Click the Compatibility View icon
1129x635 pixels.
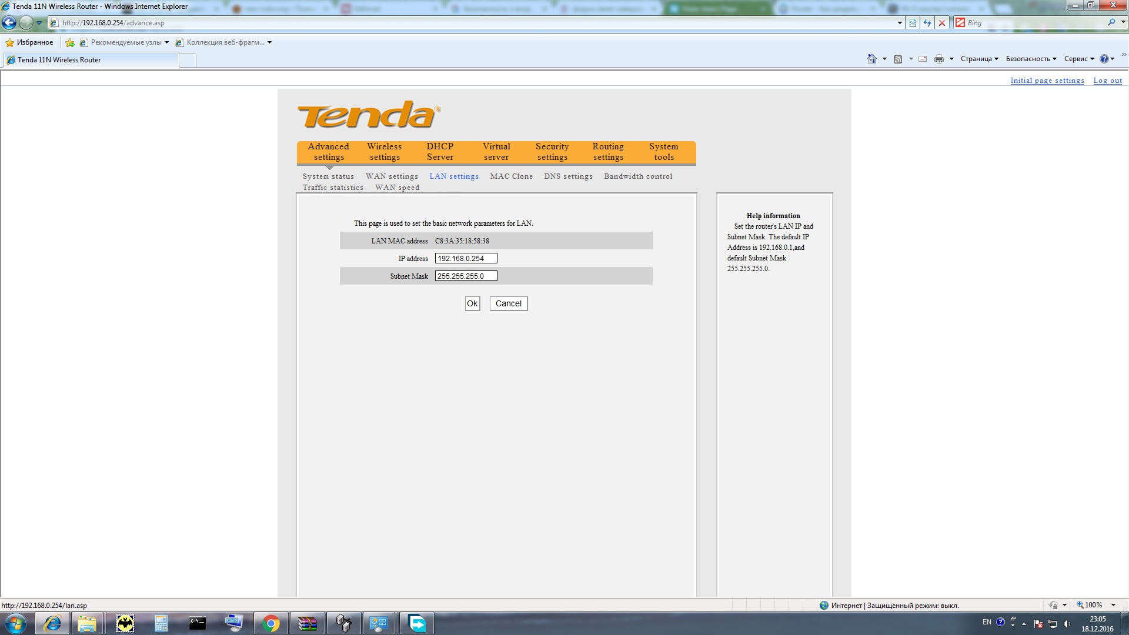coord(913,23)
